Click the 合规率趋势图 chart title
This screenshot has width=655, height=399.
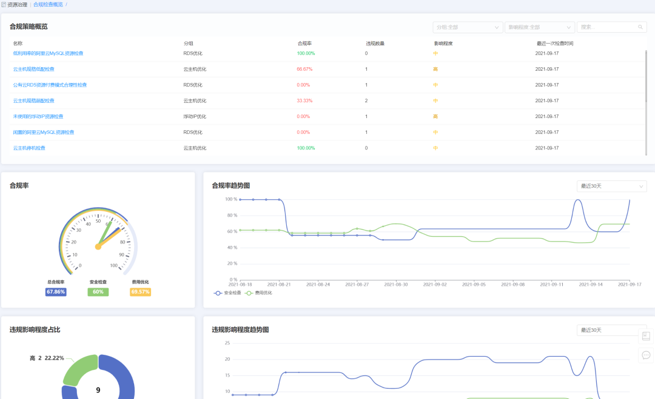click(230, 185)
